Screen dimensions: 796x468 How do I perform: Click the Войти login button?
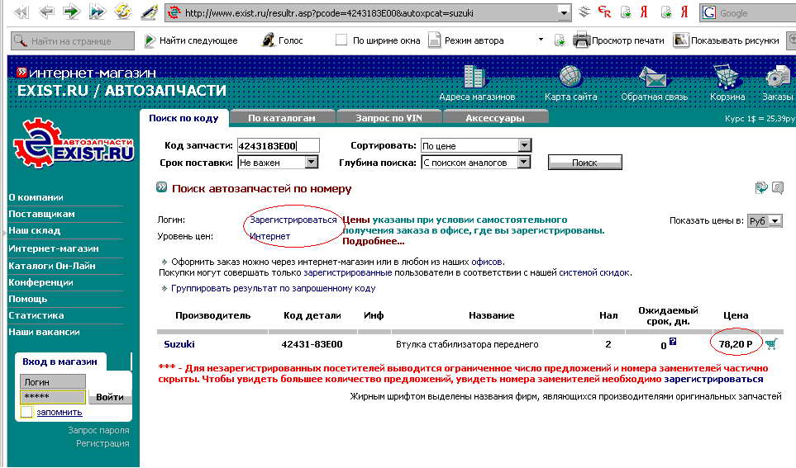pyautogui.click(x=109, y=397)
